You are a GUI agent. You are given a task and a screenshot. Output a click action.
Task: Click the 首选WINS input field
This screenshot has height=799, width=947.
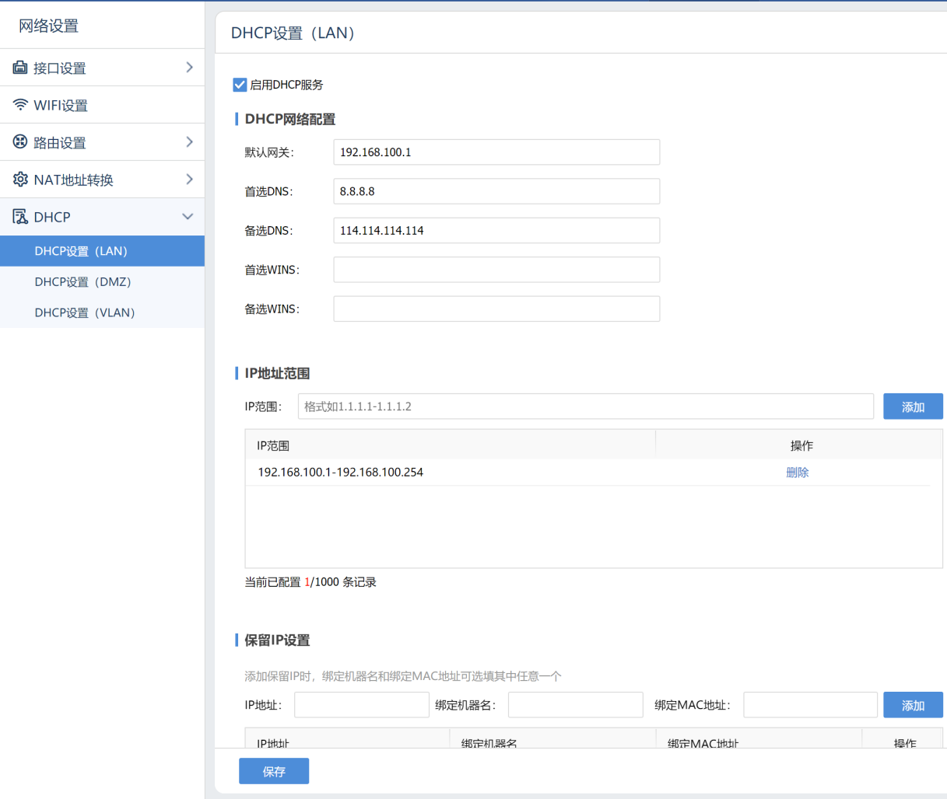(x=496, y=270)
